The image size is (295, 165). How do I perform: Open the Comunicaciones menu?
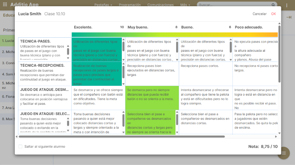[x=160, y=5]
